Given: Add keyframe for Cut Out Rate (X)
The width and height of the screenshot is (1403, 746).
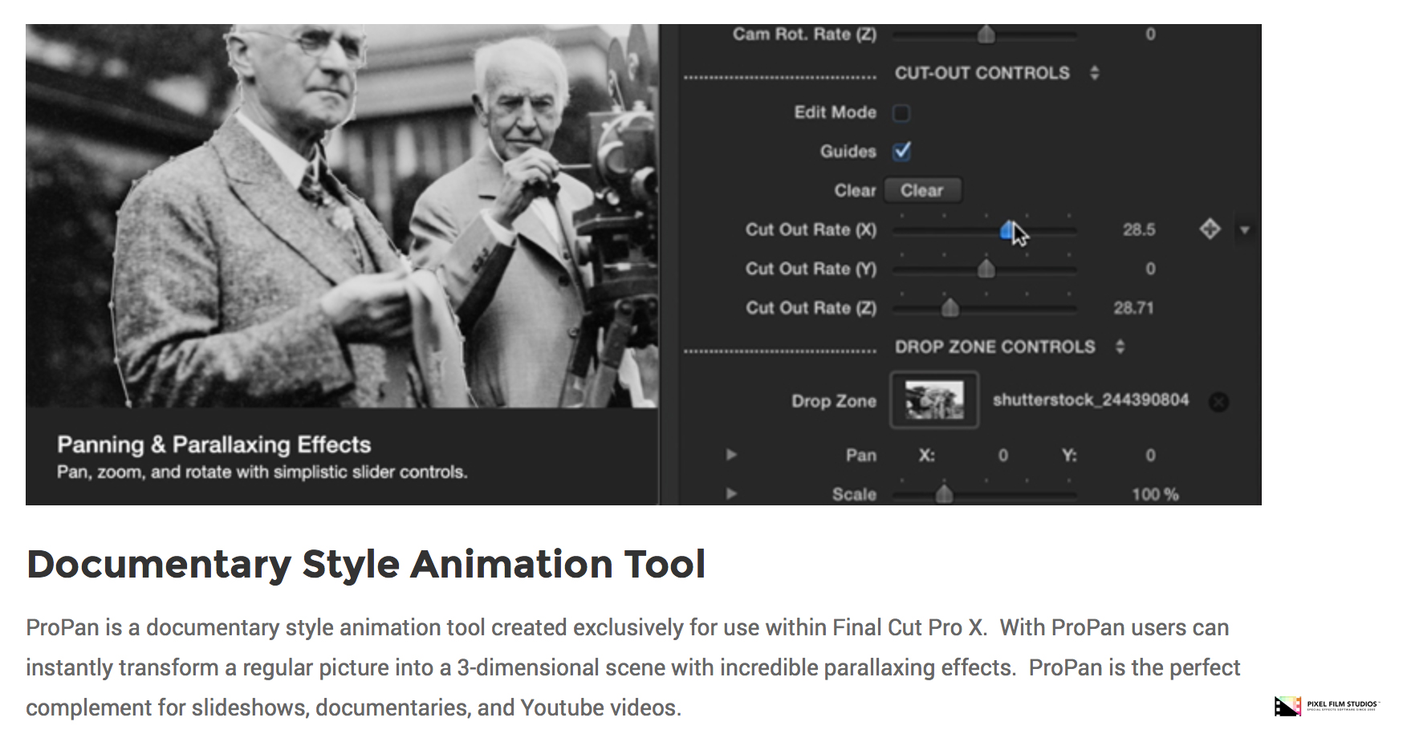Looking at the screenshot, I should click(x=1210, y=229).
